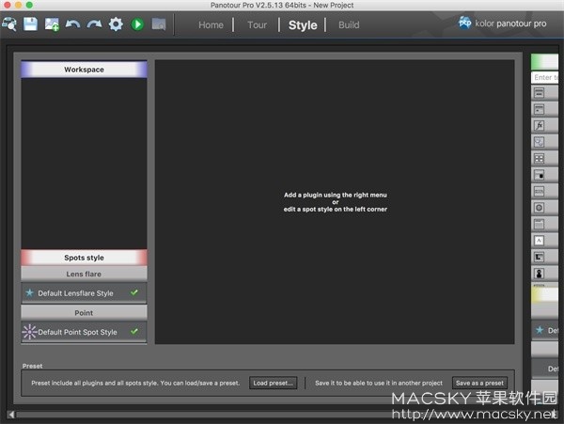
Task: Expand the Point section header
Action: coord(84,313)
